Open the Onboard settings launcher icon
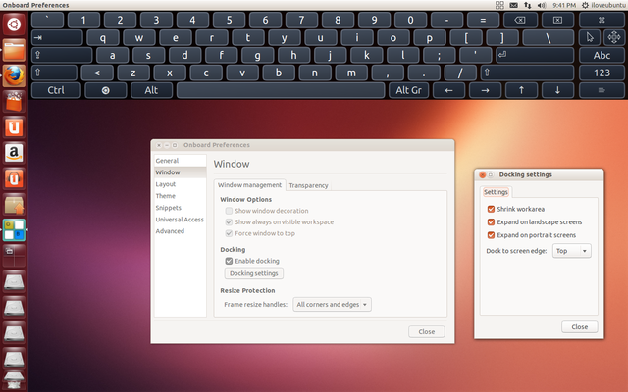 pyautogui.click(x=14, y=230)
